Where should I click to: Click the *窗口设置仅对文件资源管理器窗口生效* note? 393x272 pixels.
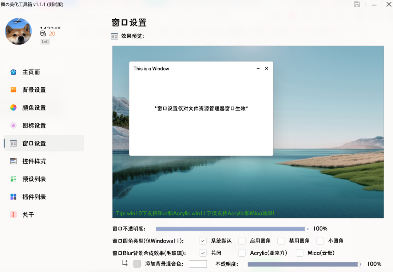click(x=201, y=108)
